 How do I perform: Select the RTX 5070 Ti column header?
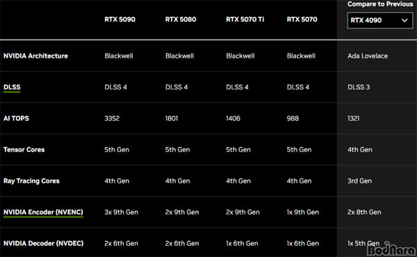245,19
